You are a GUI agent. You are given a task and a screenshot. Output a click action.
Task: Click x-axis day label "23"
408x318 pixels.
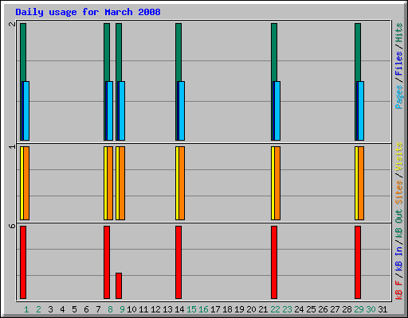(287, 309)
